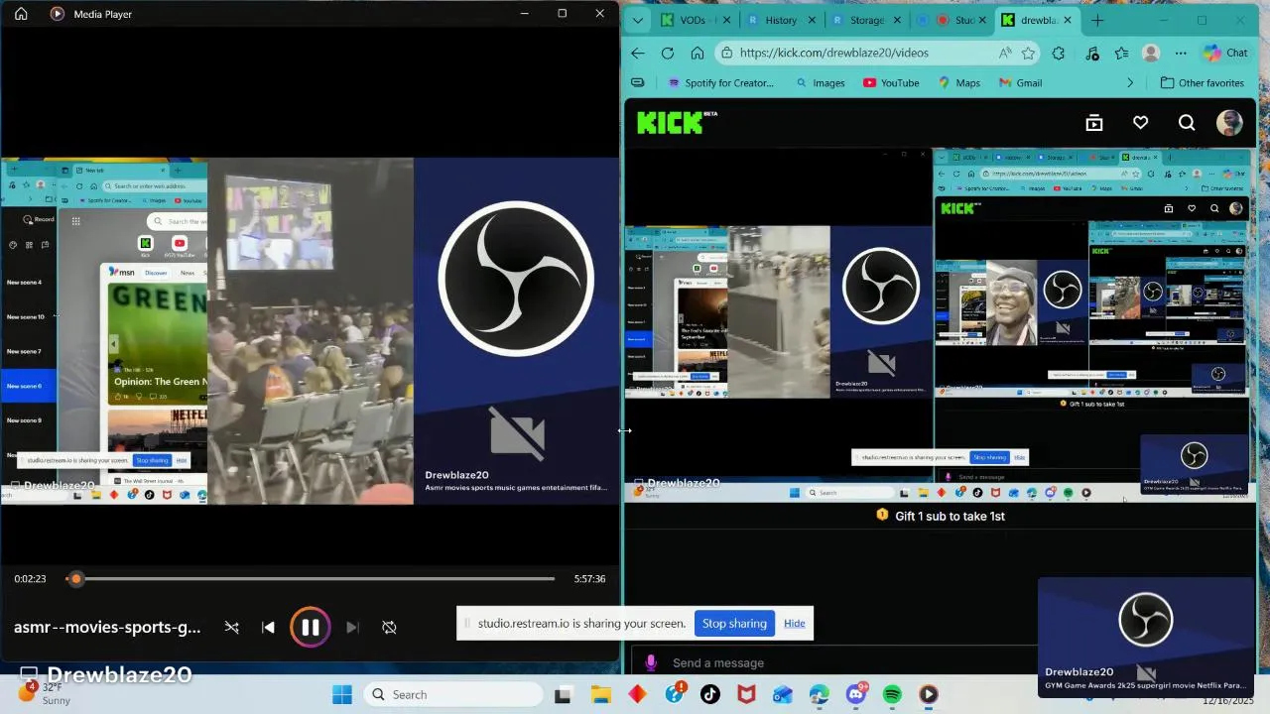Open the Edge tab actions dropdown
Screen dimensions: 1270x714
pyautogui.click(x=638, y=20)
